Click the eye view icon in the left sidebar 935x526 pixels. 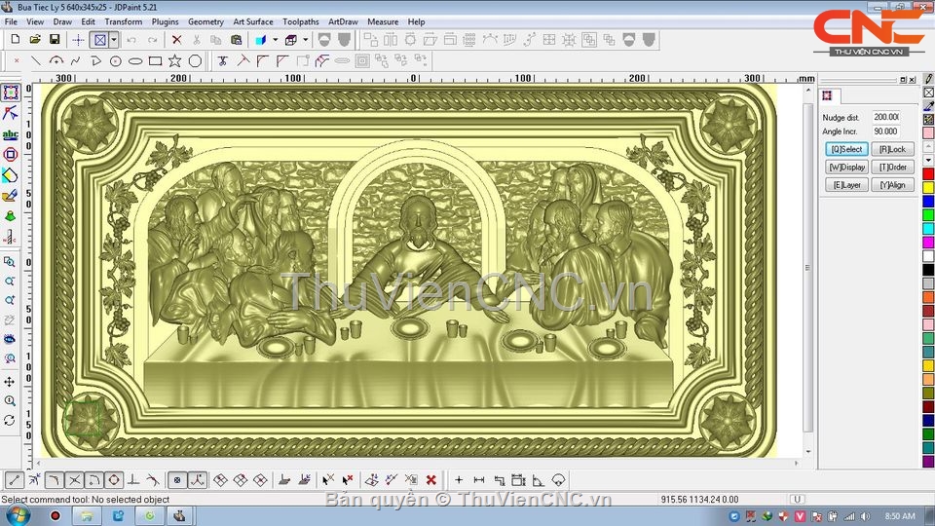pos(10,339)
